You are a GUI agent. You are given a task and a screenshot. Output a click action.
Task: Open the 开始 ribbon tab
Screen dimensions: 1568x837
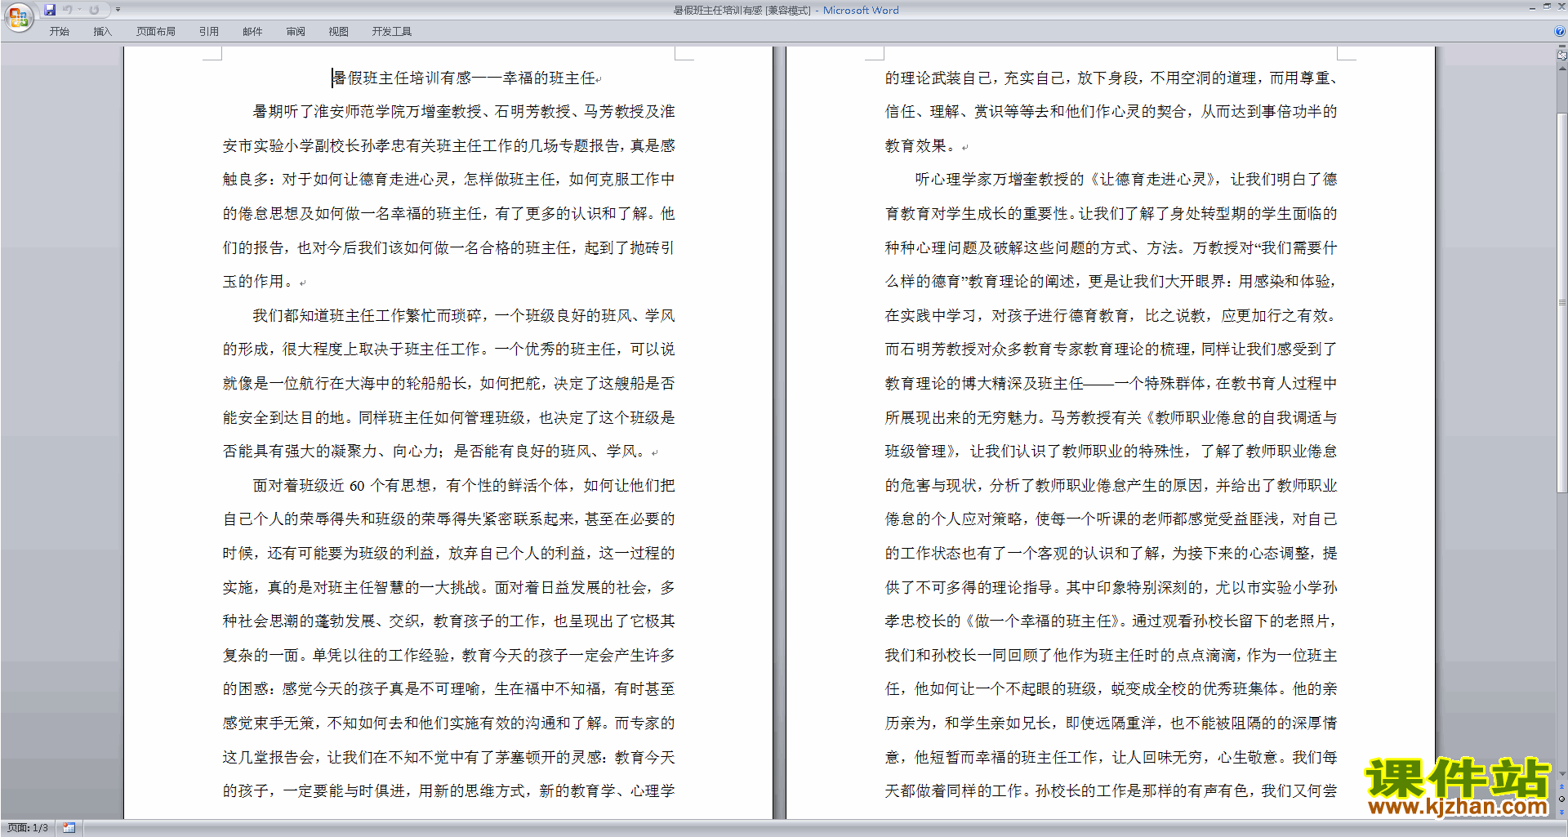point(60,32)
